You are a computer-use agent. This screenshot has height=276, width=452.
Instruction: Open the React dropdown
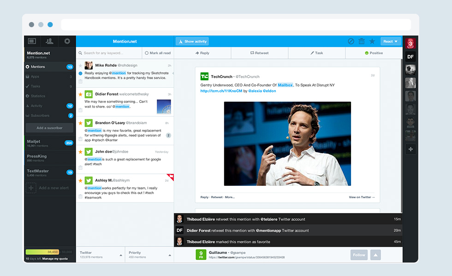click(391, 41)
